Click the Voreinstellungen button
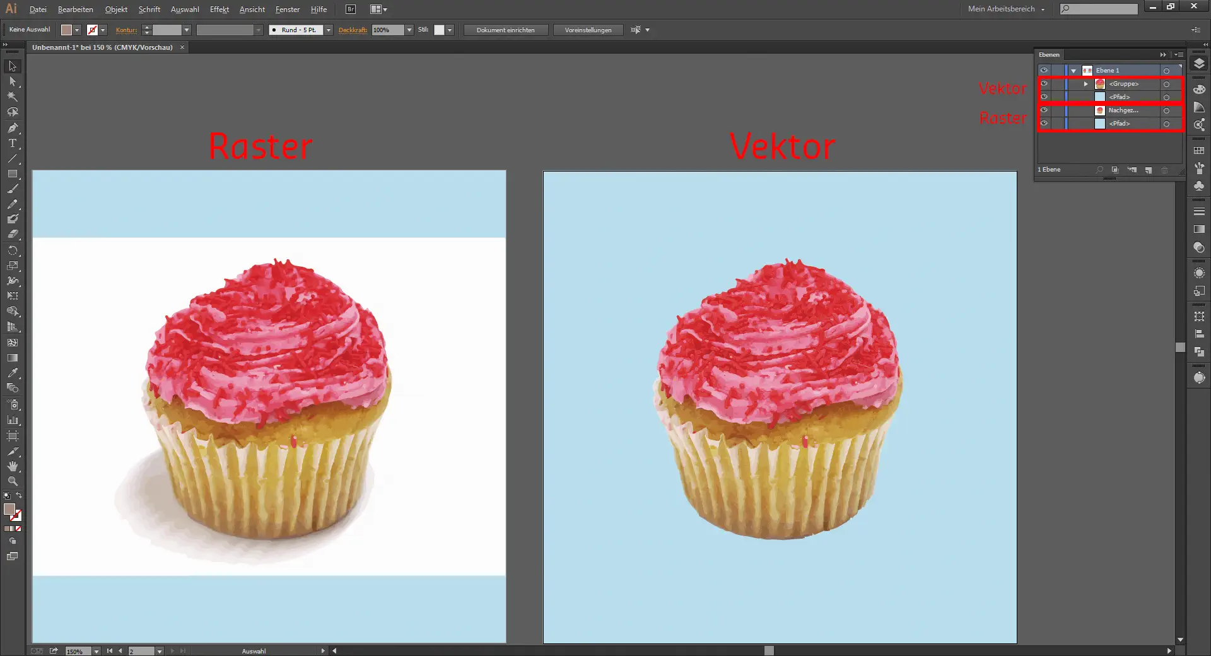The height and width of the screenshot is (656, 1211). [588, 30]
